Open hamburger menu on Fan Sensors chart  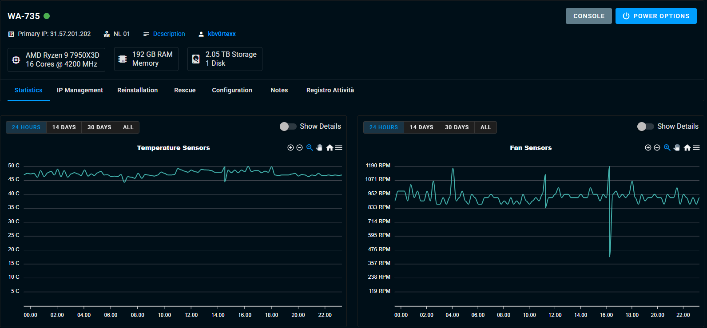(696, 148)
